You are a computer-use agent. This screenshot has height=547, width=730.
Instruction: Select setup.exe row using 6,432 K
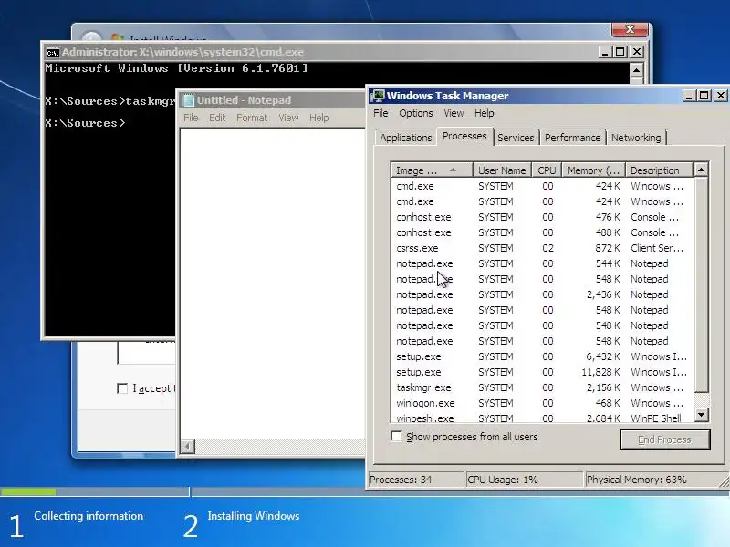click(542, 356)
